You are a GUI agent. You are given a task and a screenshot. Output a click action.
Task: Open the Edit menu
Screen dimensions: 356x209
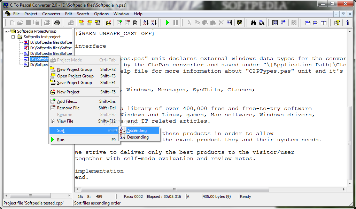click(69, 14)
